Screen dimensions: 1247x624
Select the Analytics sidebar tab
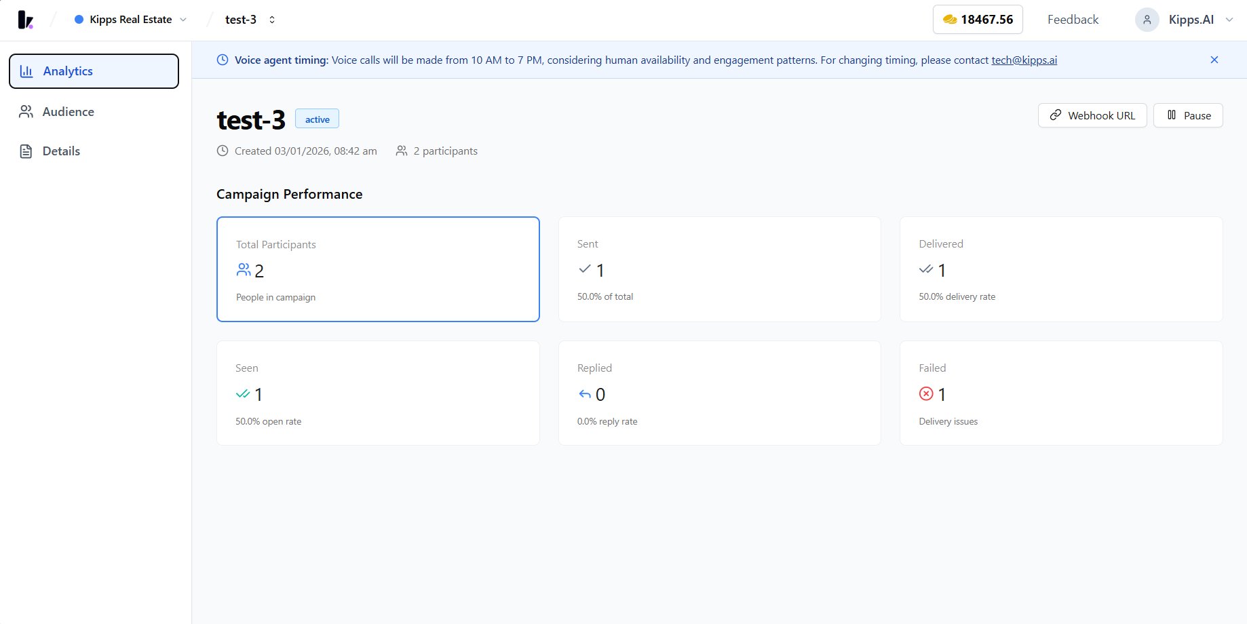[94, 71]
